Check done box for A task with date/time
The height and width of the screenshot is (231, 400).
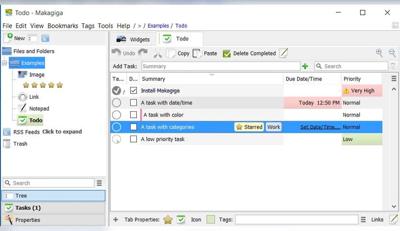click(x=133, y=103)
